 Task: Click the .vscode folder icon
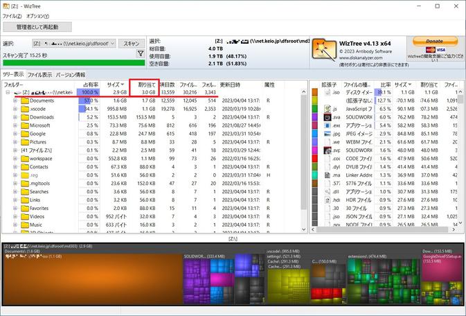24,109
